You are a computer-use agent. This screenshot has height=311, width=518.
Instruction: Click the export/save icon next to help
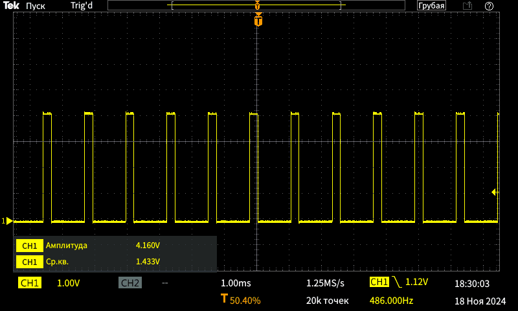(467, 6)
